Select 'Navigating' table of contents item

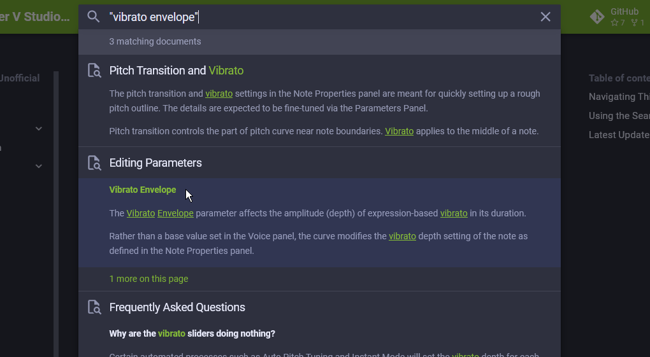(x=619, y=97)
